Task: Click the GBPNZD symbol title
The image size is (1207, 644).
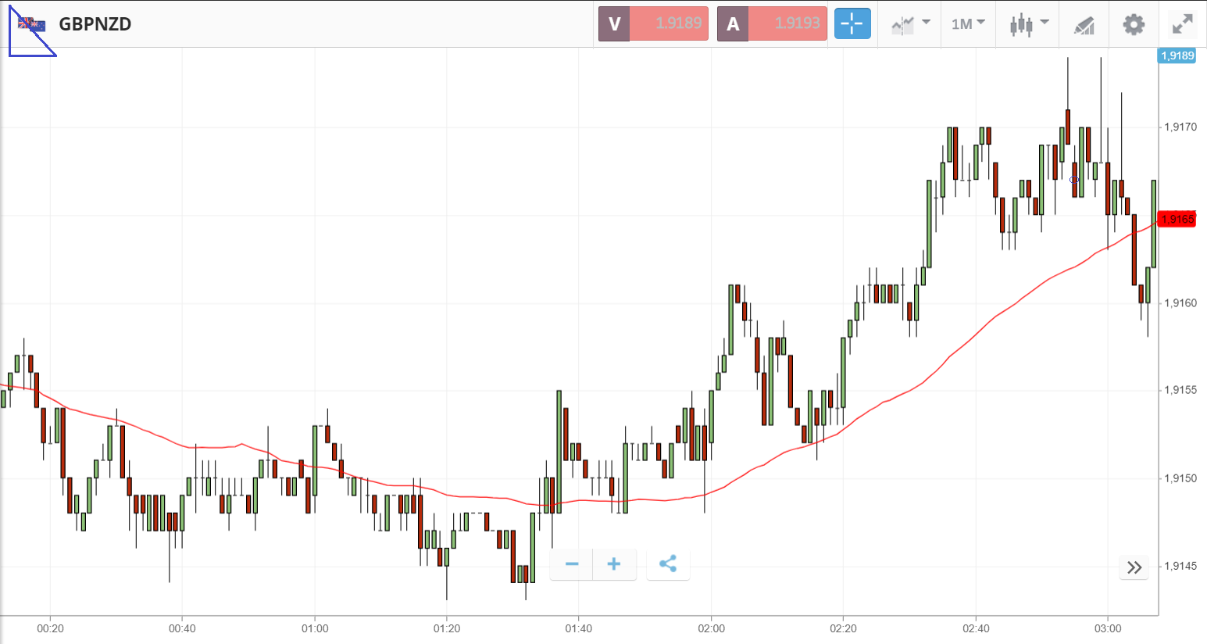Action: click(95, 24)
